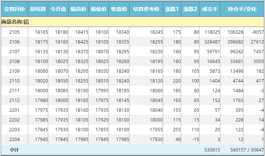Click the 涨跌2 column header
Screen dimensions: 265x156
190,9
